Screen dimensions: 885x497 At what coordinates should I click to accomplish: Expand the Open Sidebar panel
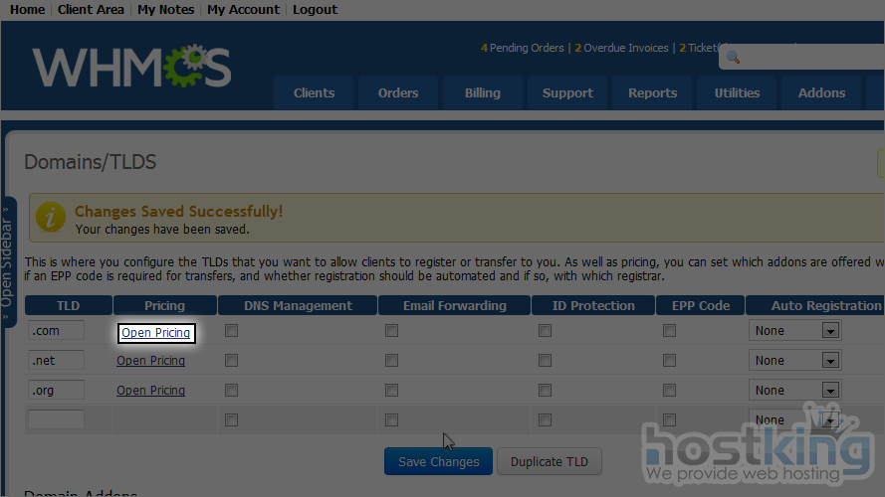[x=8, y=260]
